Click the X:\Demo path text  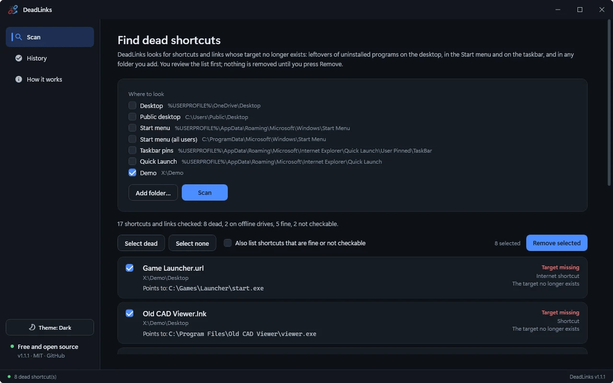point(172,173)
